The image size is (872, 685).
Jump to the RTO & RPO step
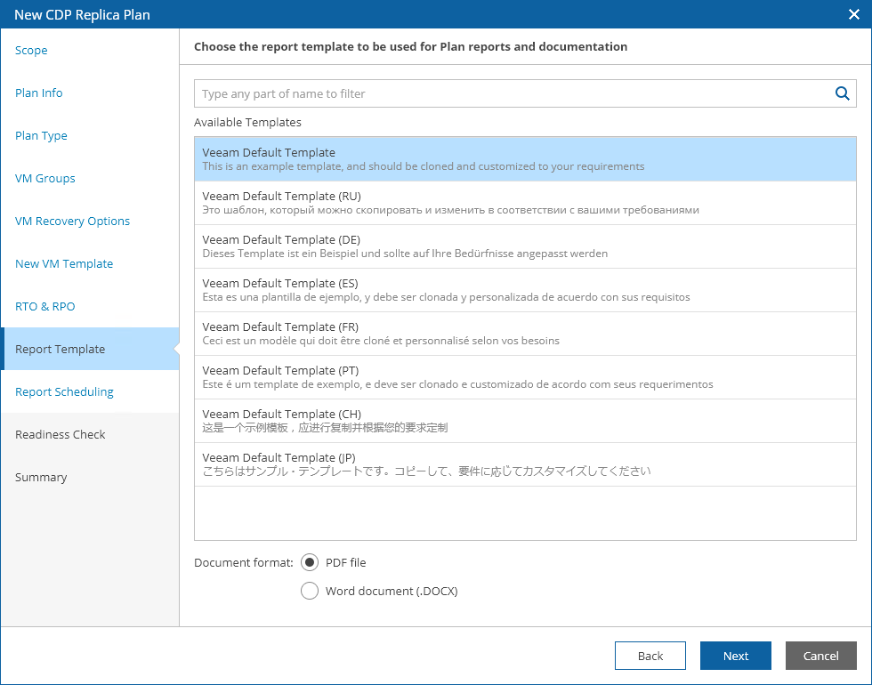(x=45, y=307)
